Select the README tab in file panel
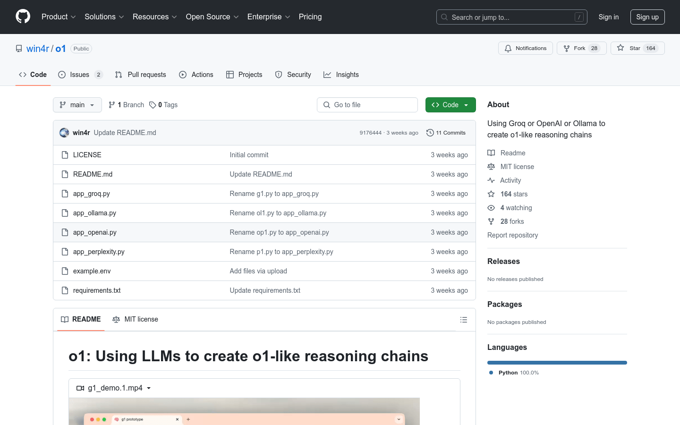Screen dimensions: 680x425 click(81, 320)
